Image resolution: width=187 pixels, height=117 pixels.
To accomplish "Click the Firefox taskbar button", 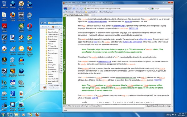I will click(37, 115).
